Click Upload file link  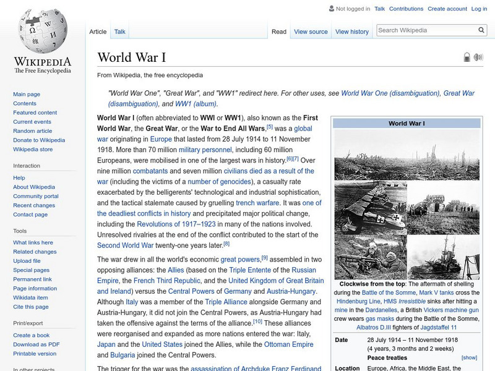pos(27,260)
